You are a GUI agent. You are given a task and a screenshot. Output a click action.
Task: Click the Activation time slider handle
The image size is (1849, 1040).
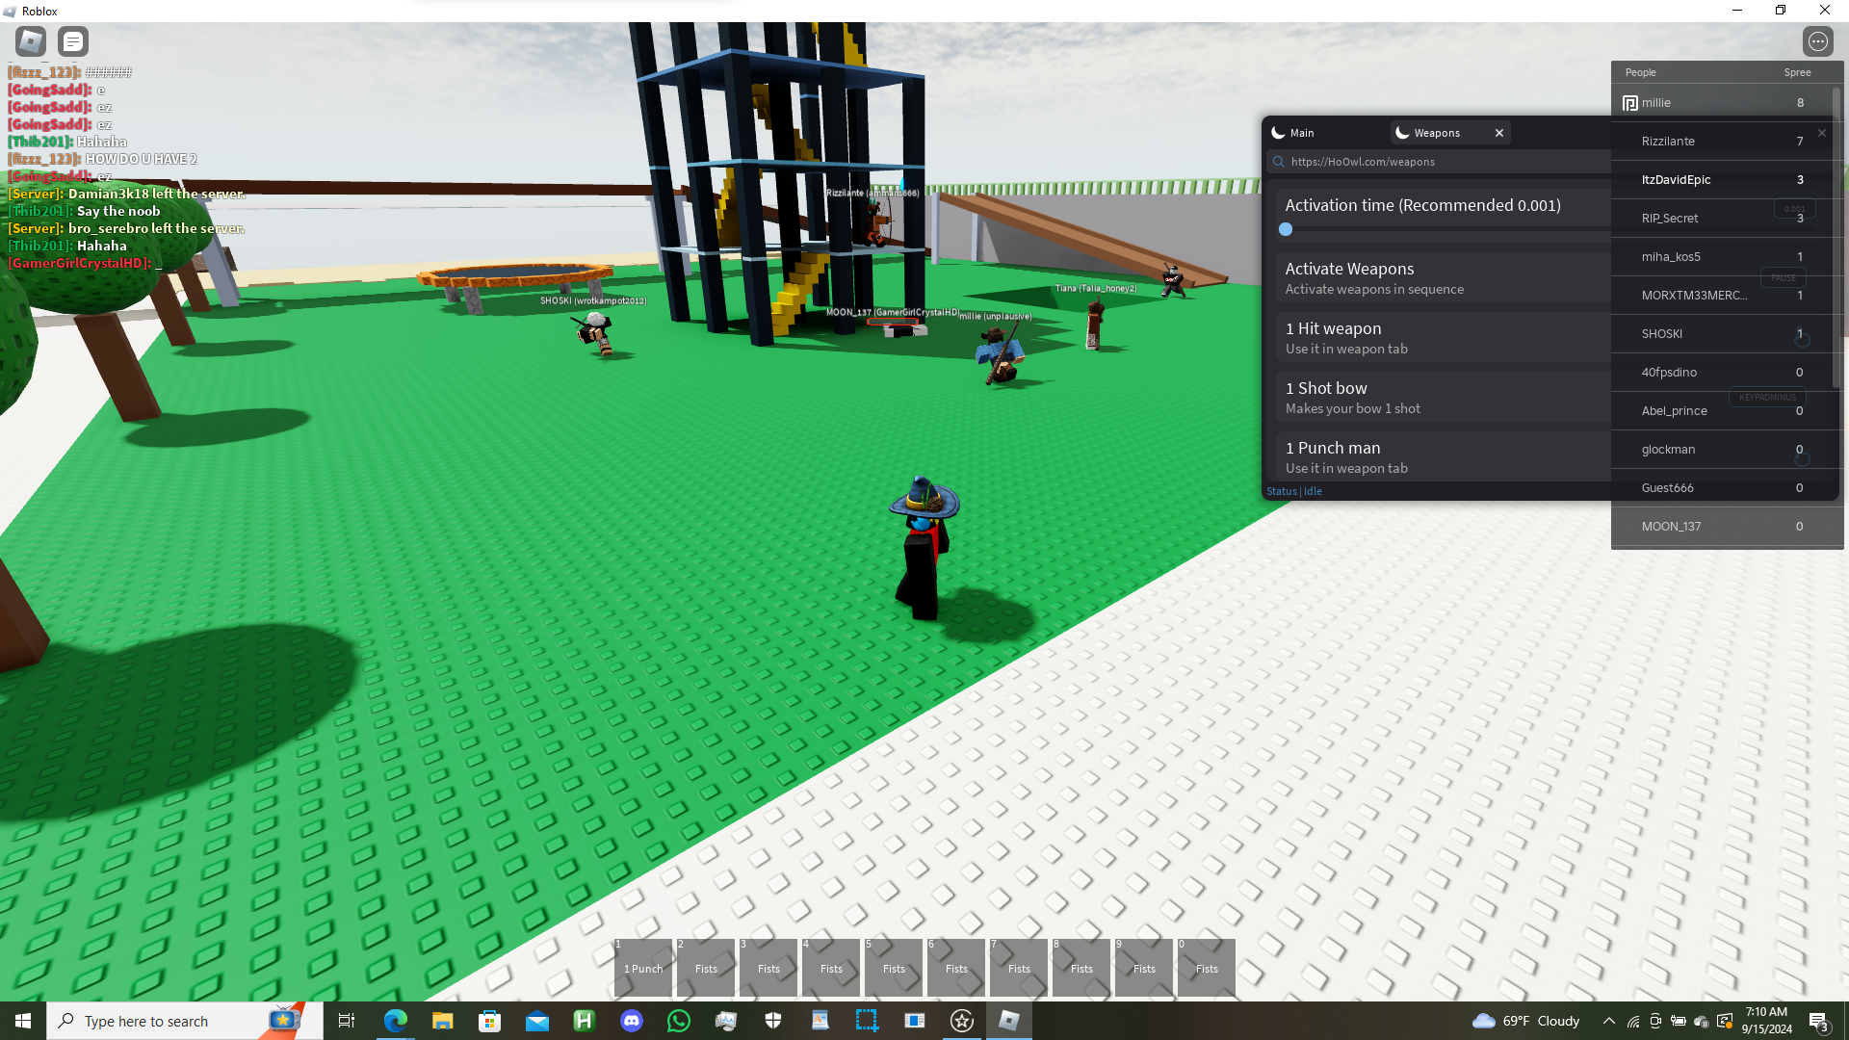pyautogui.click(x=1286, y=229)
